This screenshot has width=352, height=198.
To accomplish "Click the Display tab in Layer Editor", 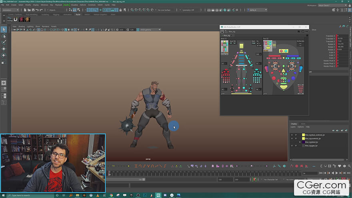I will click(294, 124).
